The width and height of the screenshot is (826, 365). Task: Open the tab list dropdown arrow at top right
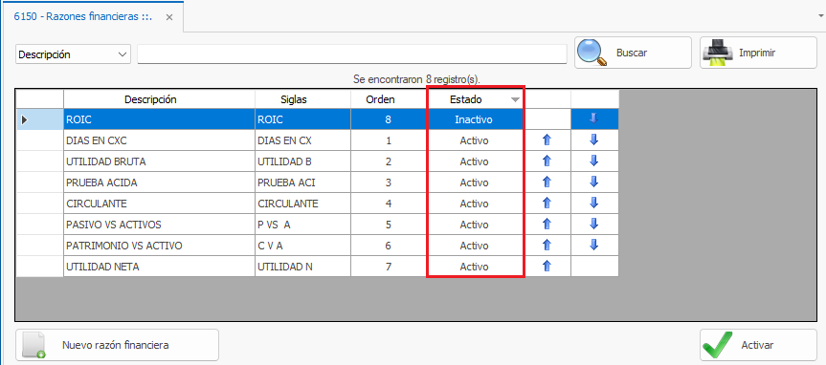click(821, 16)
